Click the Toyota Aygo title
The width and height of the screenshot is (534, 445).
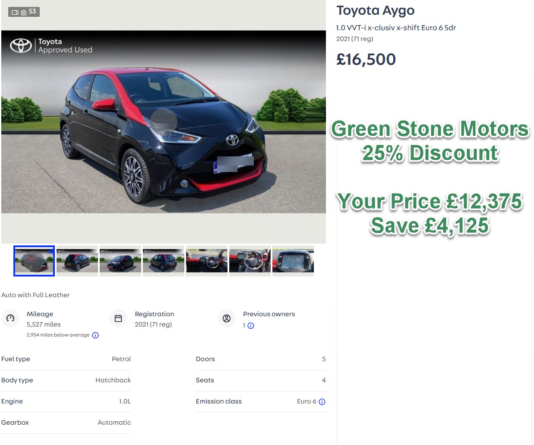click(x=375, y=10)
